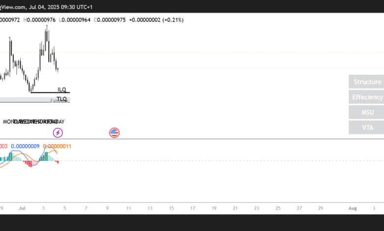Click the gray TLQ zone rectangle

click(x=35, y=100)
